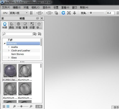
Task: Open the 材质 (Materials) tab
Action: pyautogui.click(x=5, y=25)
